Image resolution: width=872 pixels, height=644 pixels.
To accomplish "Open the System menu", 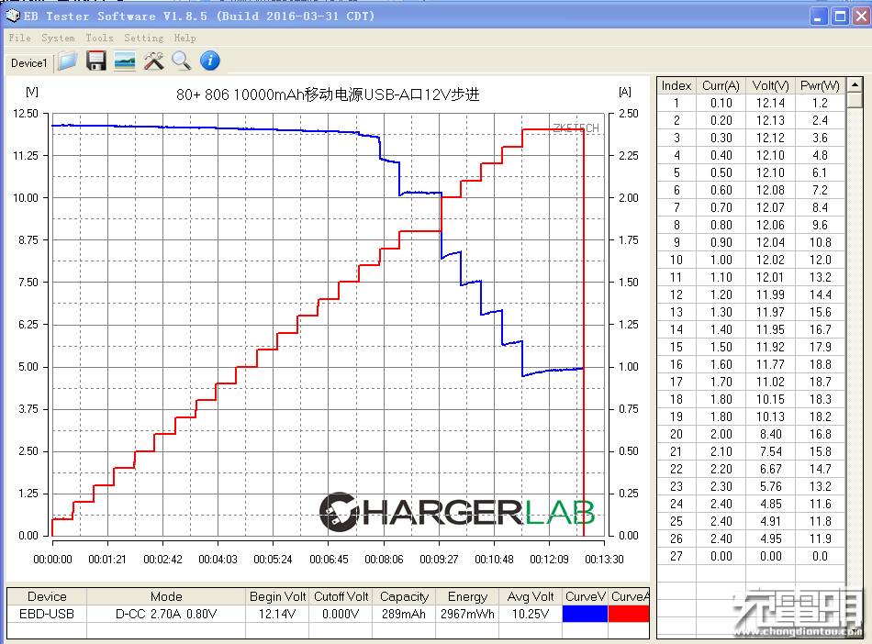I will (x=58, y=38).
